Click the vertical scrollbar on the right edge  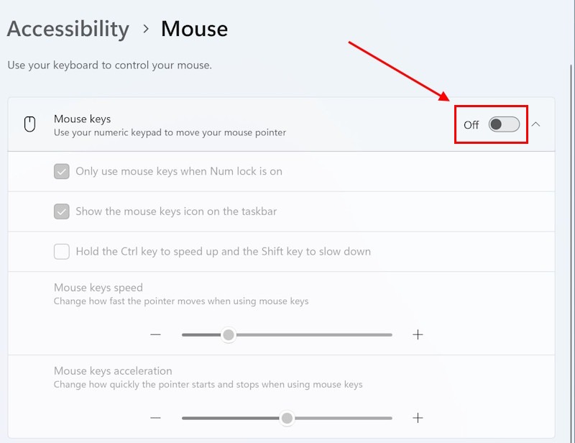click(571, 253)
